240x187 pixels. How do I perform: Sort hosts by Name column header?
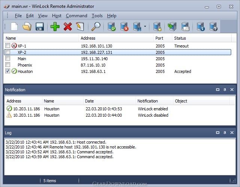41,38
